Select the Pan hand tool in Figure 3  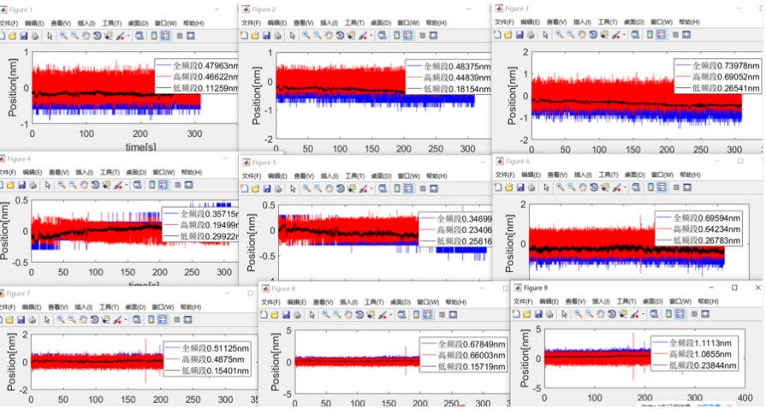coord(582,34)
